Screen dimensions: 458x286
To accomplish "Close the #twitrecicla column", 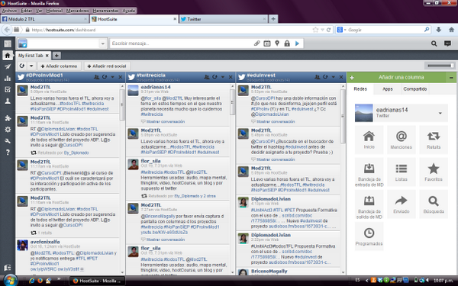I will pos(231,77).
